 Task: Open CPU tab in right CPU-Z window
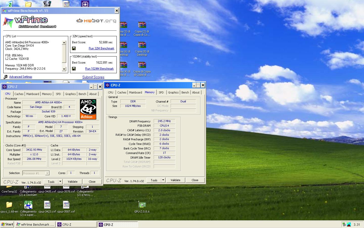tap(111, 92)
